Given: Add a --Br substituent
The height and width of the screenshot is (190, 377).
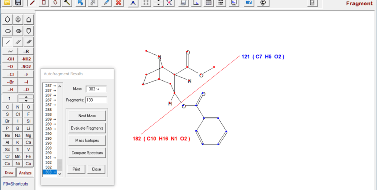Looking at the screenshot, I should (10, 82).
